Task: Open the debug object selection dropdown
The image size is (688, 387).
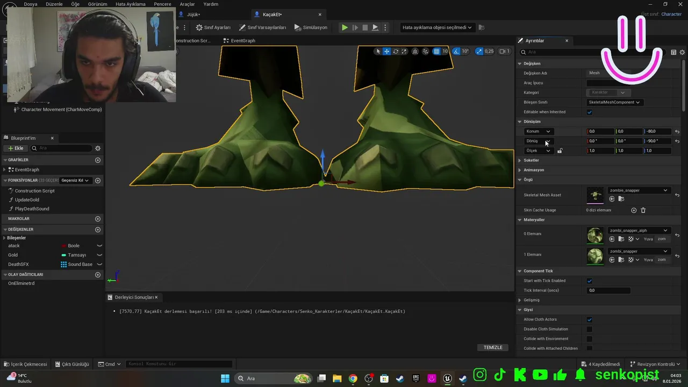Action: pos(437,27)
